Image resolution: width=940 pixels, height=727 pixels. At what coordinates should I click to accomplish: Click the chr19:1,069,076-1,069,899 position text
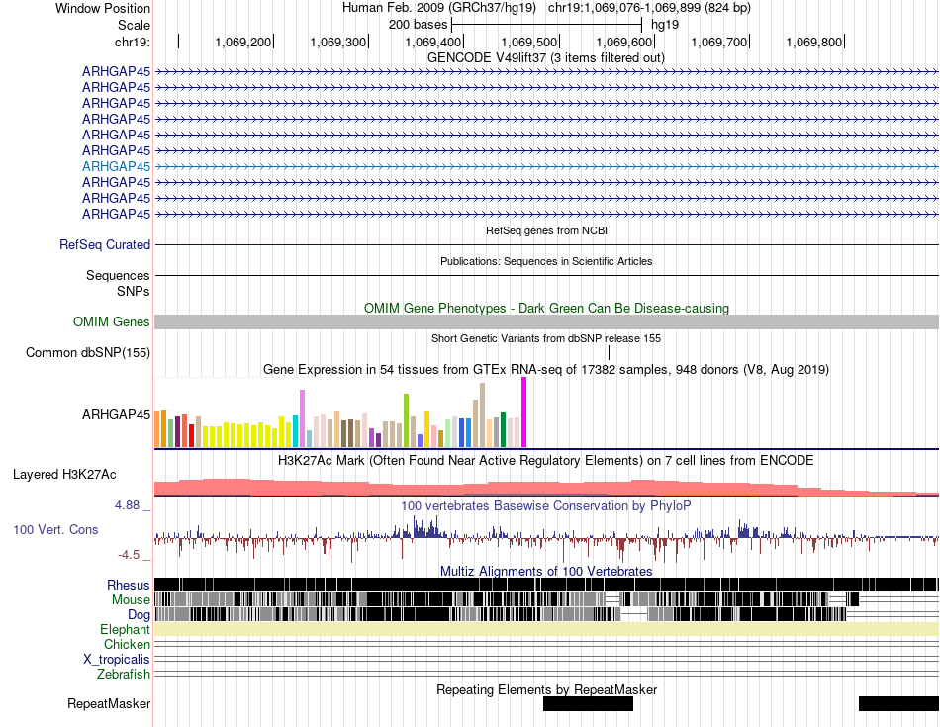coord(649,8)
